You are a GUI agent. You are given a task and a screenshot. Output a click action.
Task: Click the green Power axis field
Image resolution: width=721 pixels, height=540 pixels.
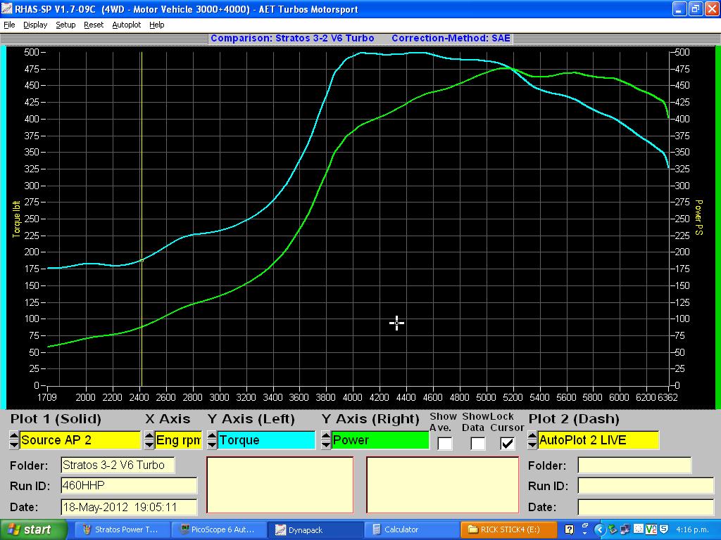(x=380, y=440)
